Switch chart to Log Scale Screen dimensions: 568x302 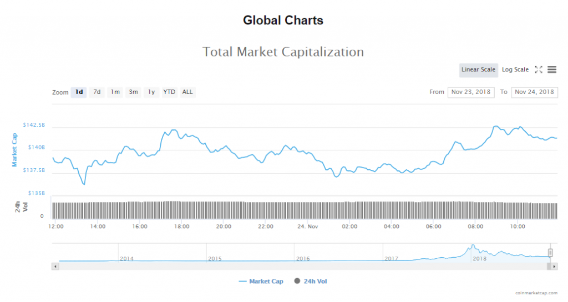pos(515,70)
